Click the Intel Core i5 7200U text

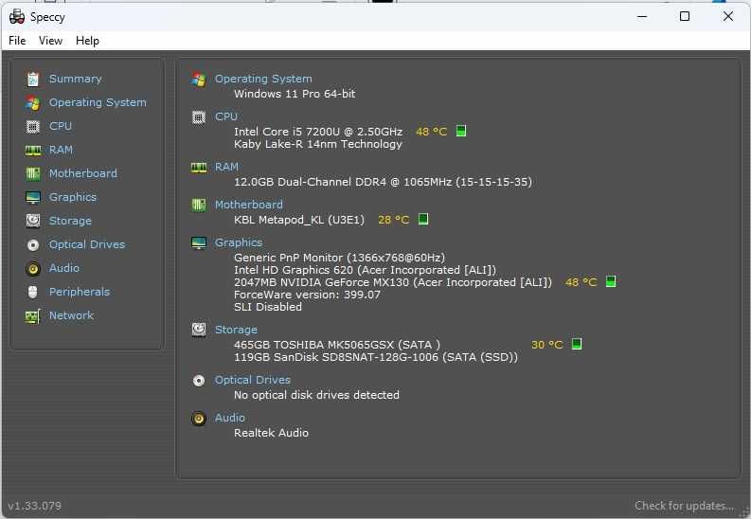[x=318, y=132]
